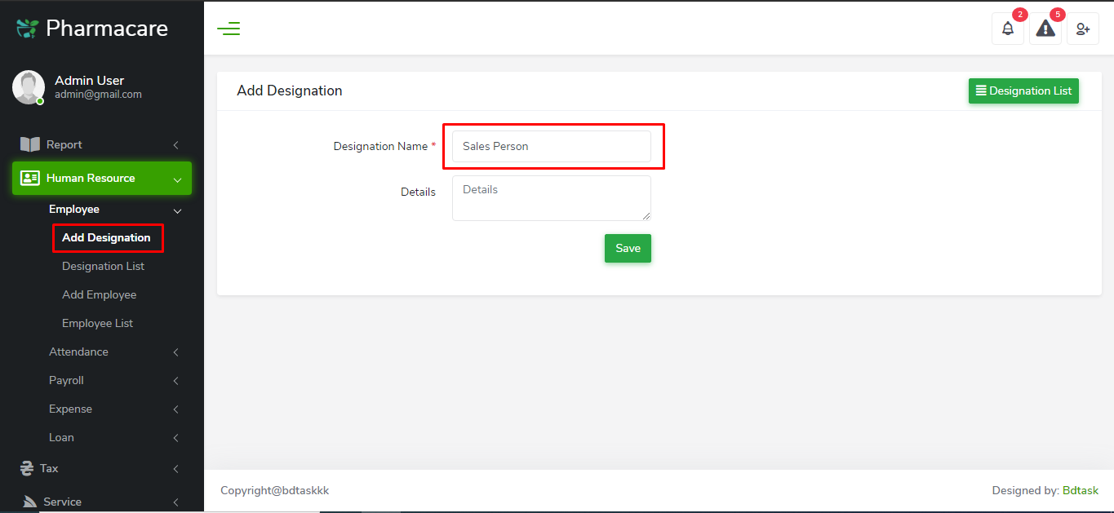Viewport: 1114px width, 513px height.
Task: Toggle the sidebar with the hamburger icon
Action: (229, 28)
